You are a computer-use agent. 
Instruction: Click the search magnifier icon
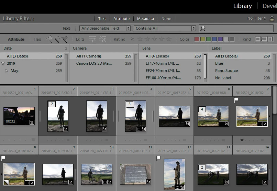tap(202, 28)
